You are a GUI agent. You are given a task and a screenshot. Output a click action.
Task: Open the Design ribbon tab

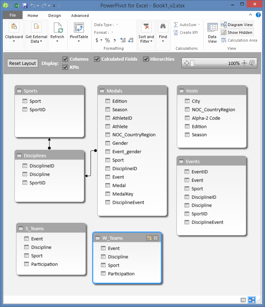tap(55, 16)
